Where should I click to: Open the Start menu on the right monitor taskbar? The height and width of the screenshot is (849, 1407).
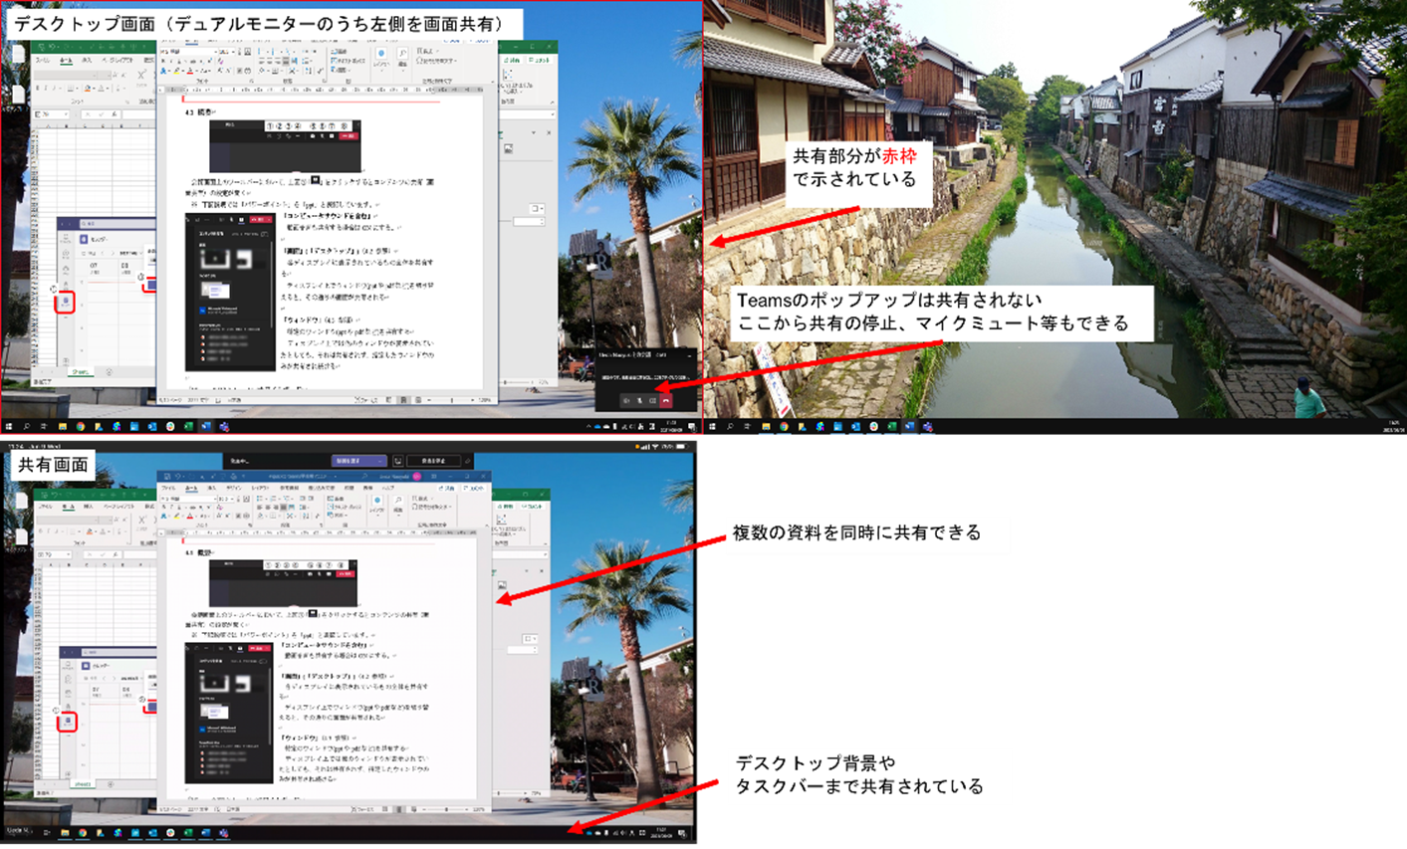click(713, 427)
